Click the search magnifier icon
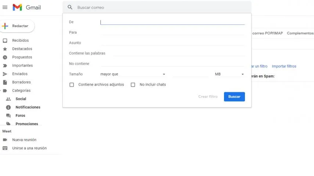The height and width of the screenshot is (176, 314). click(70, 7)
